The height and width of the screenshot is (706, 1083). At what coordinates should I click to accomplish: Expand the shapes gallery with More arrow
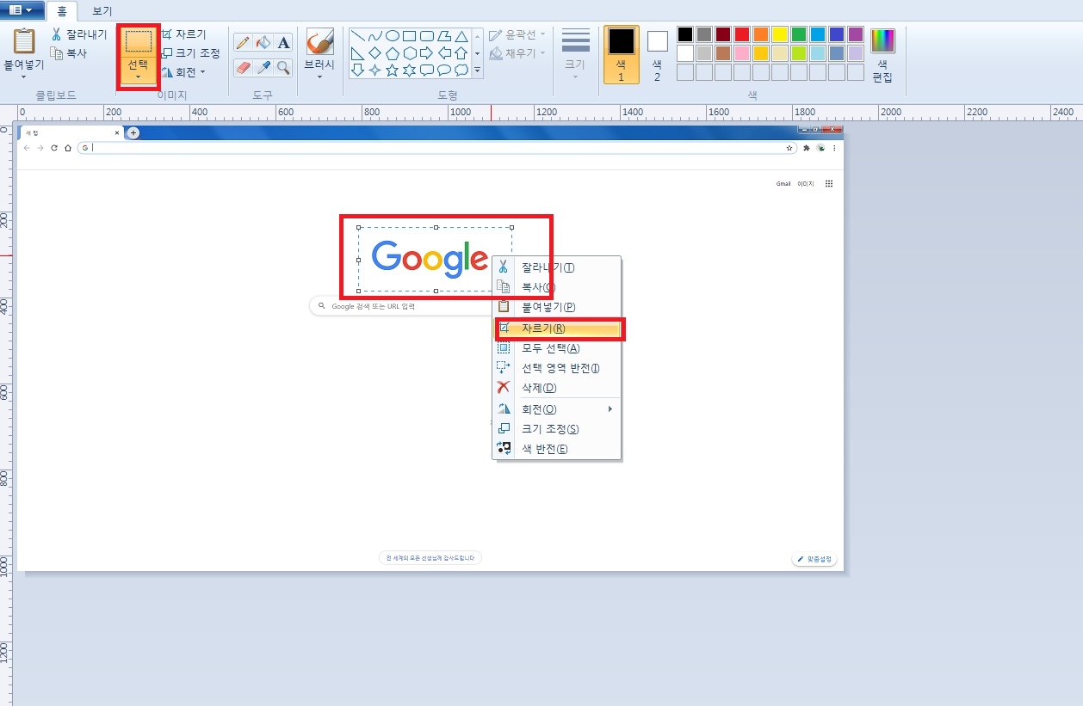[477, 71]
